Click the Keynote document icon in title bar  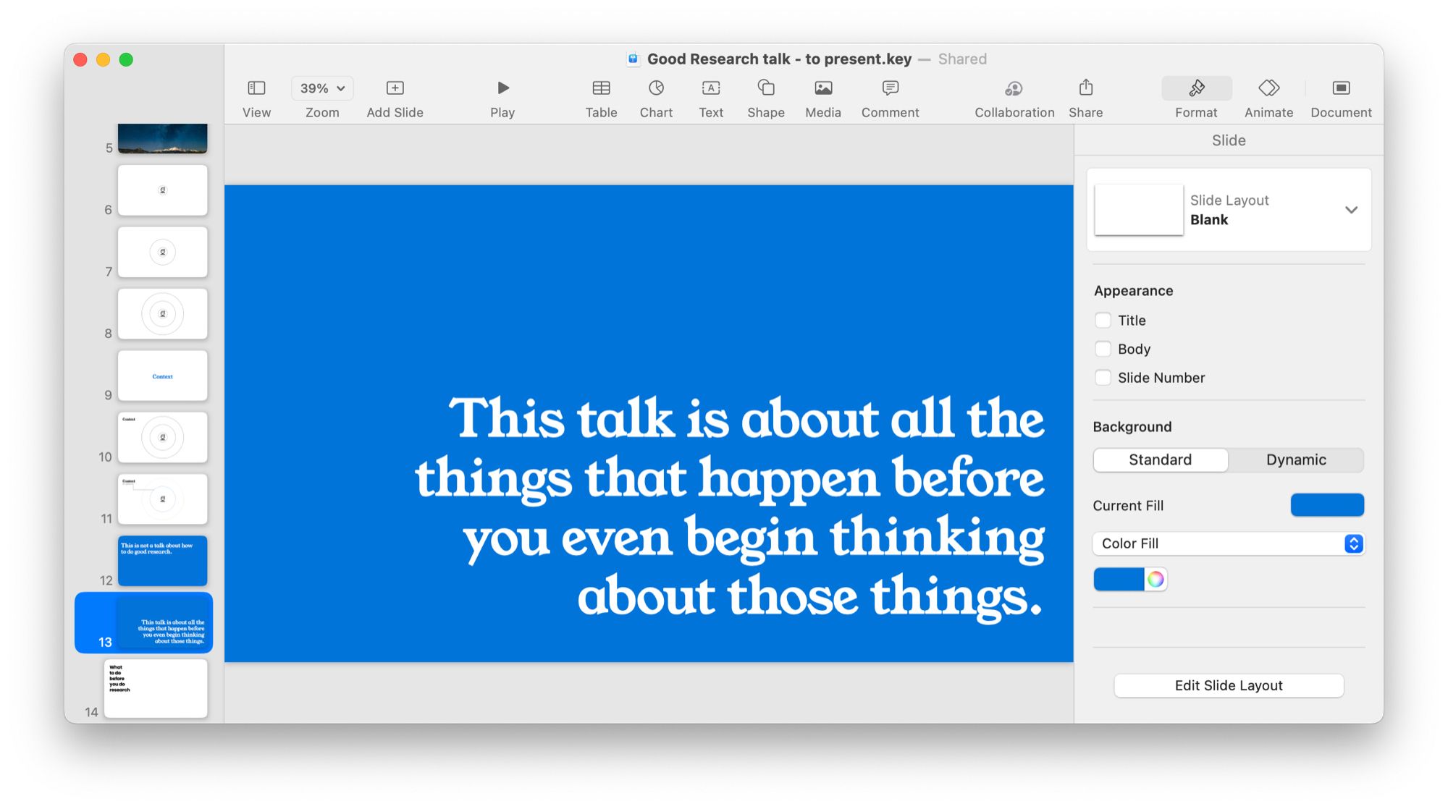[x=633, y=59]
